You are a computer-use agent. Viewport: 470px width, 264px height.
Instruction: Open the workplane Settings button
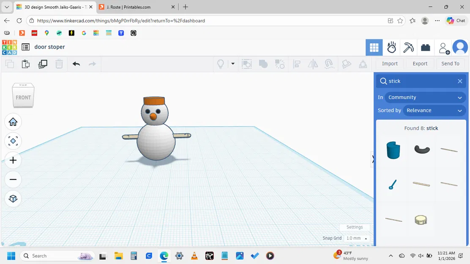(355, 227)
